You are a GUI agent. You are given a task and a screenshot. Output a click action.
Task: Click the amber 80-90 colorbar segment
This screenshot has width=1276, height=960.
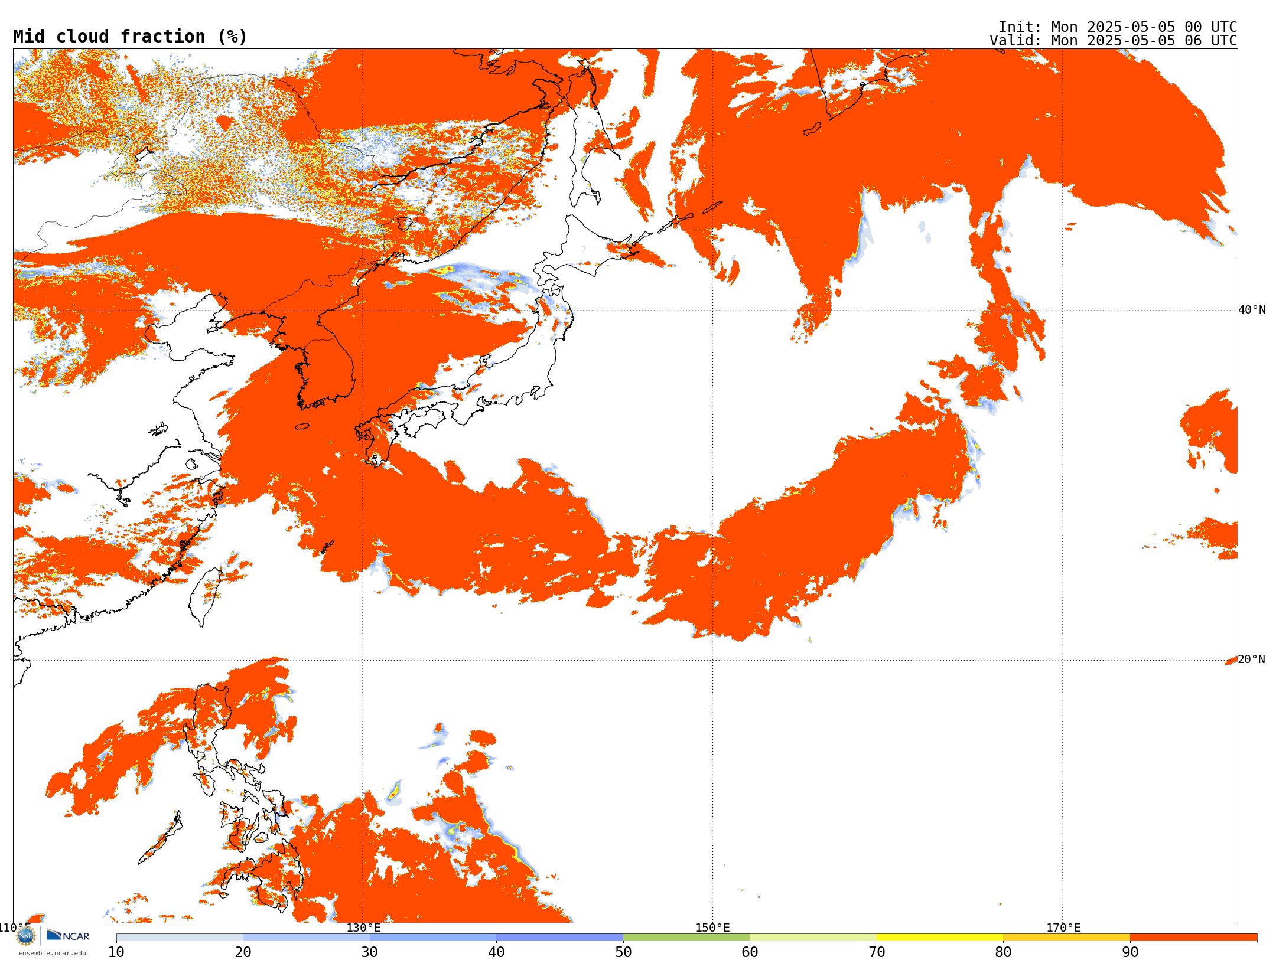click(1066, 938)
